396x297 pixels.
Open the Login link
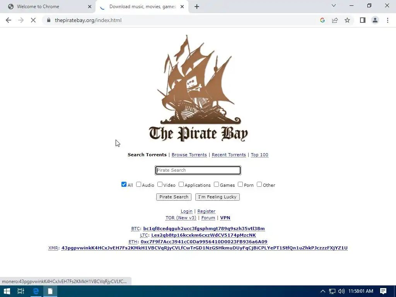187,211
